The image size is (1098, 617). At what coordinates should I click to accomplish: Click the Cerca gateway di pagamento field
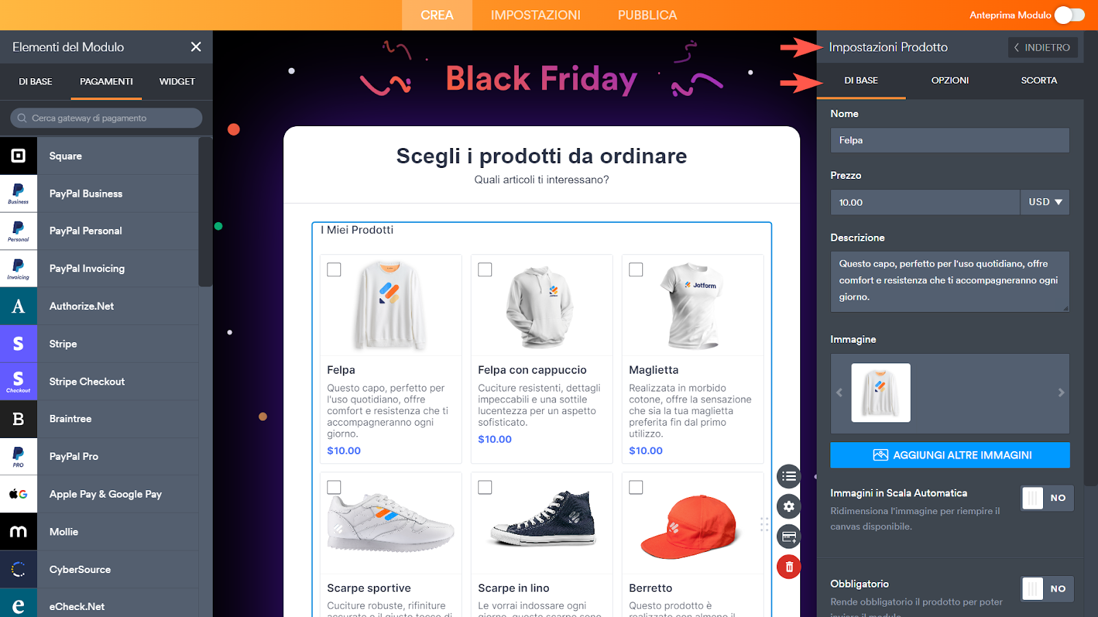point(106,118)
